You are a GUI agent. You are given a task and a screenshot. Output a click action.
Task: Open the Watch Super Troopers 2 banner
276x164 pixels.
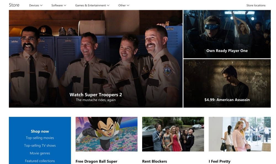point(96,59)
